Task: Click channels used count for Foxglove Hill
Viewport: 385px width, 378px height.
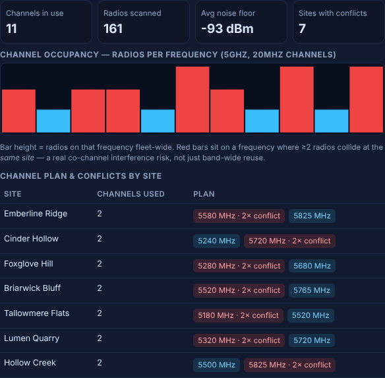Action: (100, 264)
